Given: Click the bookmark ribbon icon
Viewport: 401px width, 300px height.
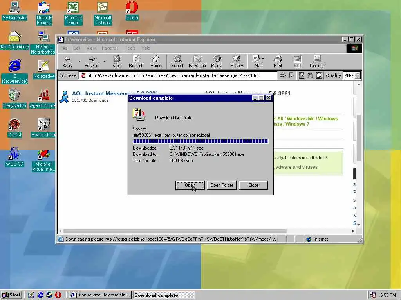Looking at the screenshot, I should (291, 75).
